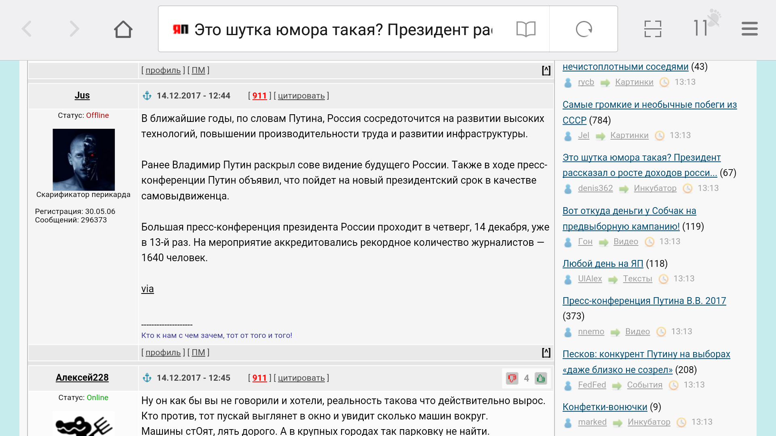Open Видео category next to nnemo
The width and height of the screenshot is (776, 436).
pos(637,331)
